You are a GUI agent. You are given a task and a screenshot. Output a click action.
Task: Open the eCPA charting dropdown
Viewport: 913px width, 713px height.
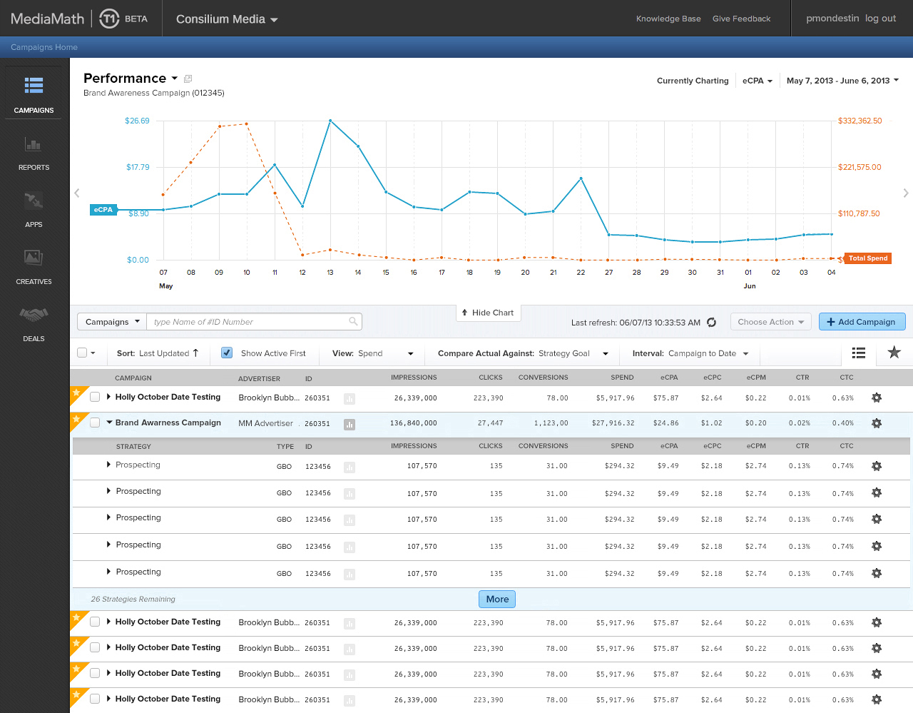click(757, 81)
